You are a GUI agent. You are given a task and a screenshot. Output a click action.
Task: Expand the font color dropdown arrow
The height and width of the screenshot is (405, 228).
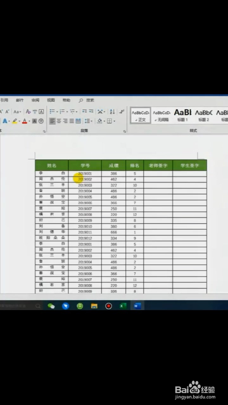pos(29,121)
